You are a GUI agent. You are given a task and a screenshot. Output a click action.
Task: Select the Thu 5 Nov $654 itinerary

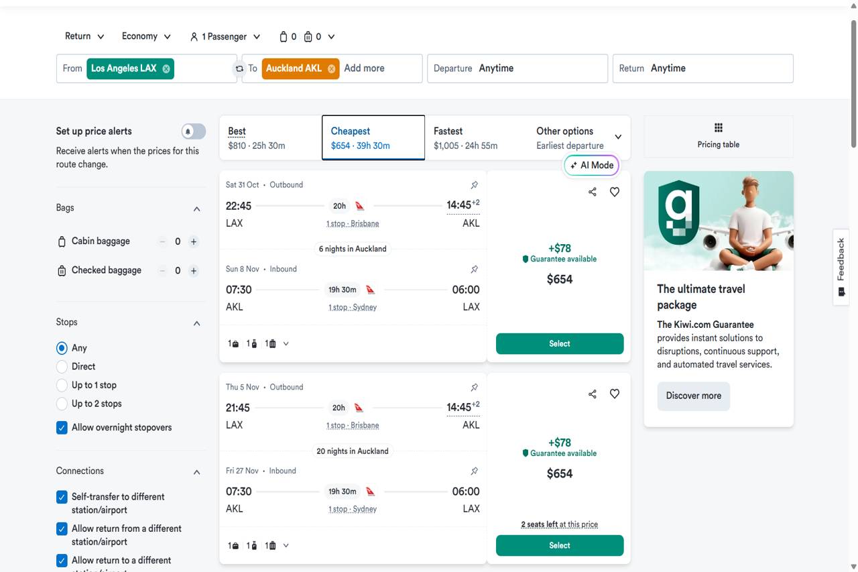pyautogui.click(x=560, y=545)
